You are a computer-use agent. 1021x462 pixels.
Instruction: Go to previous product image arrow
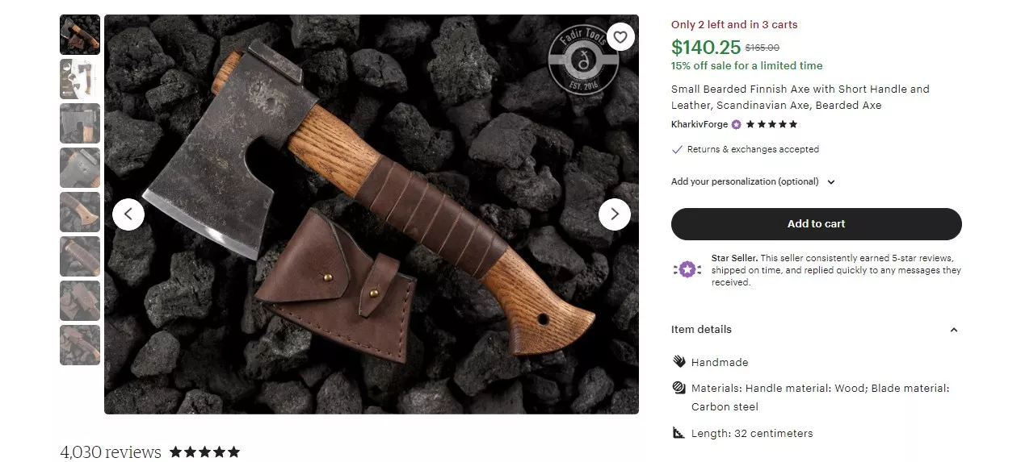point(128,214)
